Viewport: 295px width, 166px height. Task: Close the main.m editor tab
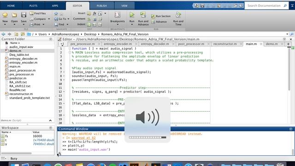(261, 44)
